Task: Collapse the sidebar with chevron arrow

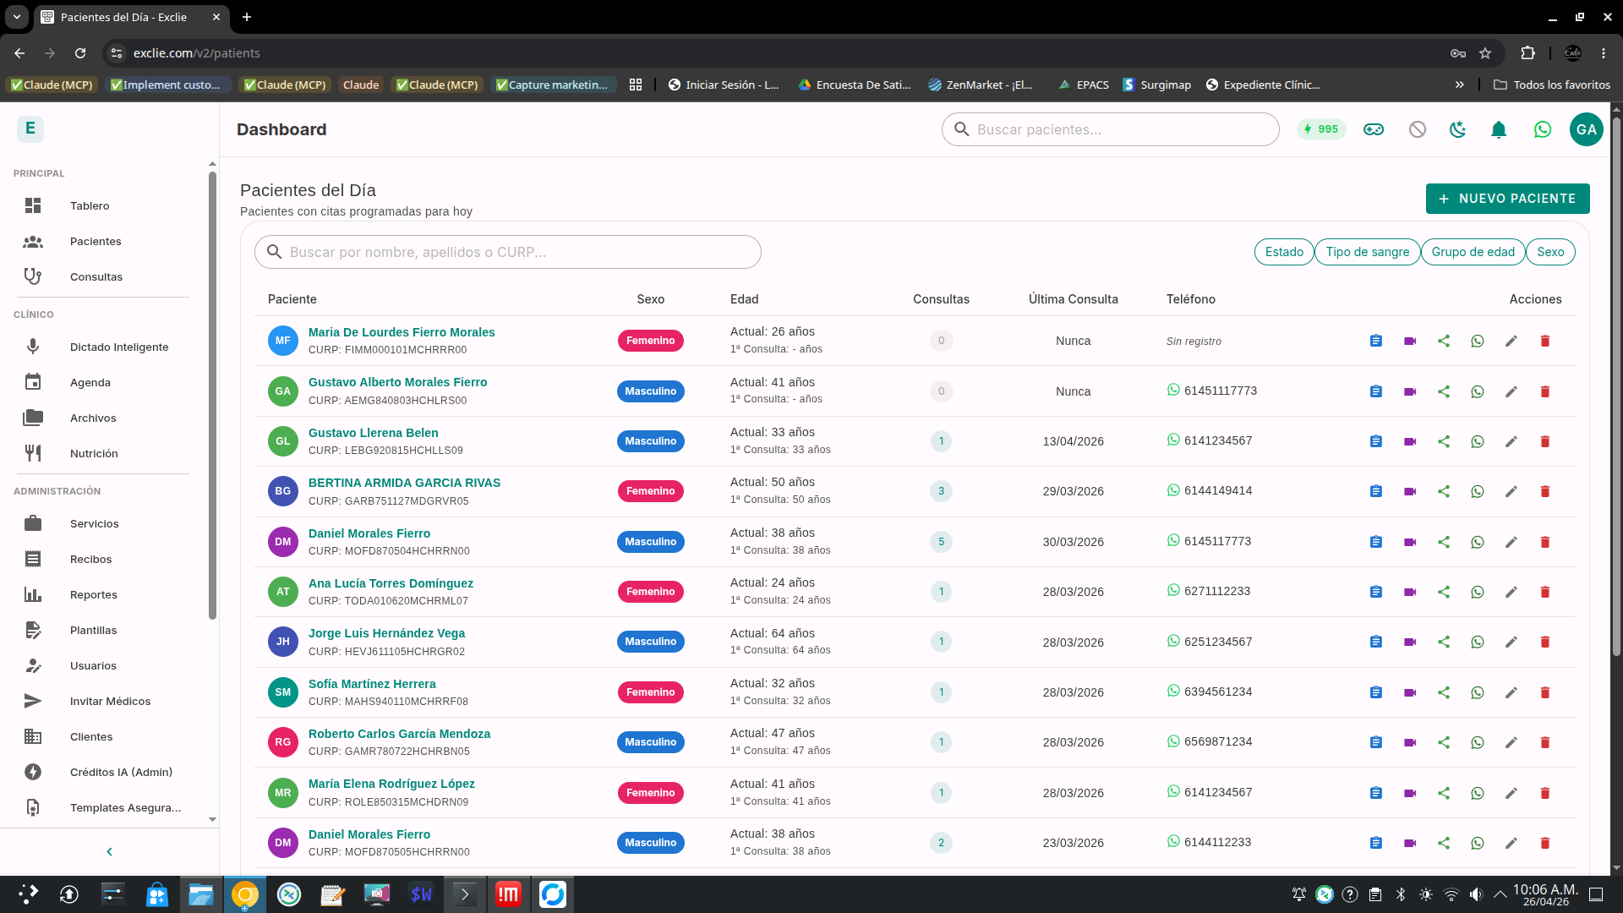Action: [x=109, y=851]
